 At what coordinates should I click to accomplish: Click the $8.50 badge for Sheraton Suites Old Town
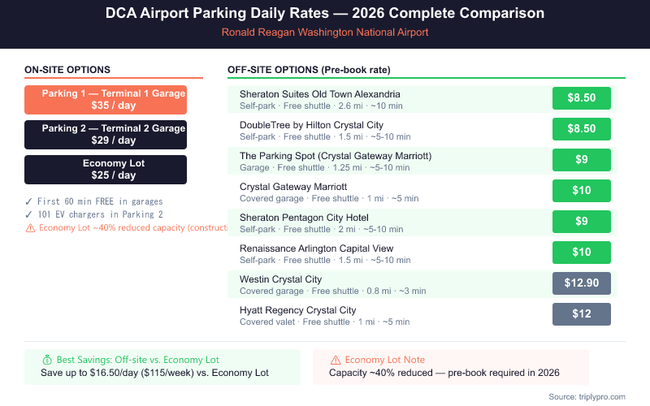(x=581, y=98)
